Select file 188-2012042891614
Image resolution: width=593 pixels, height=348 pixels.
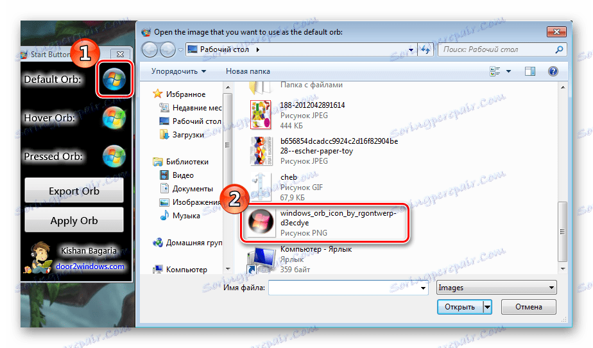click(312, 115)
